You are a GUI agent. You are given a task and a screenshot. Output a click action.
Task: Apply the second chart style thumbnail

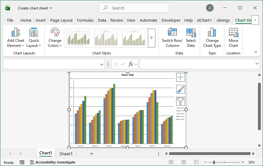(x=106, y=38)
